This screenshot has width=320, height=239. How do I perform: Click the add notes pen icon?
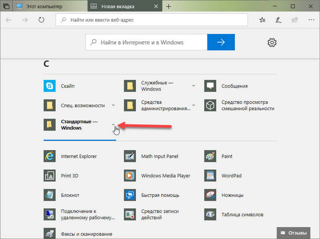[278, 20]
